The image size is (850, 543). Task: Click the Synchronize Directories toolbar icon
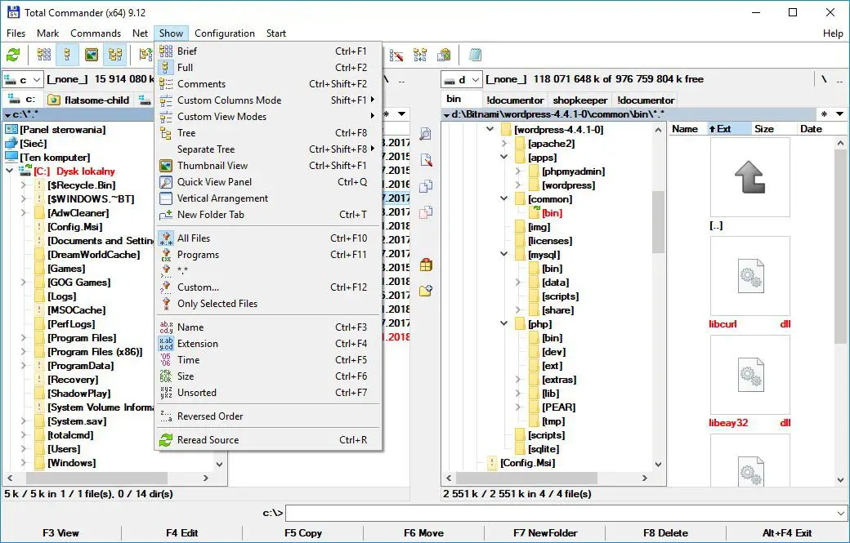420,55
